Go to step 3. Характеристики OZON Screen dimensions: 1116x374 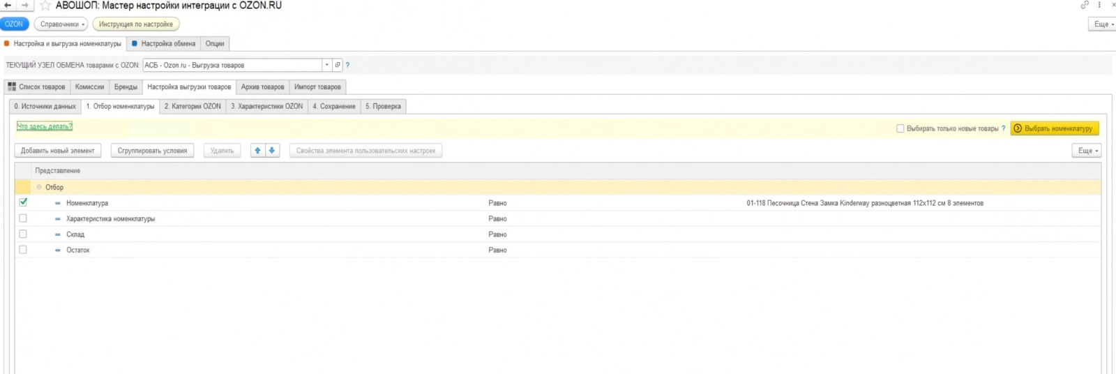(x=266, y=106)
